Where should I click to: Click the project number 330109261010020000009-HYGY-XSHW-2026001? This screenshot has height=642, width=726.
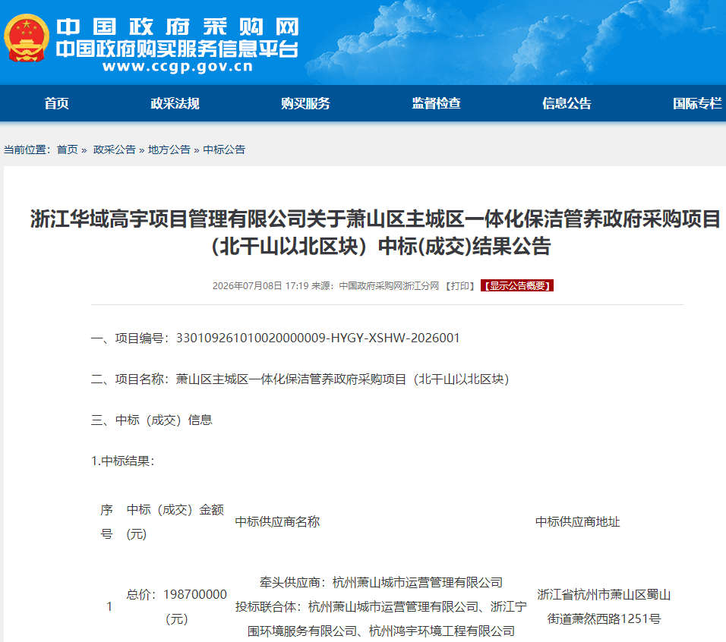[x=317, y=338]
